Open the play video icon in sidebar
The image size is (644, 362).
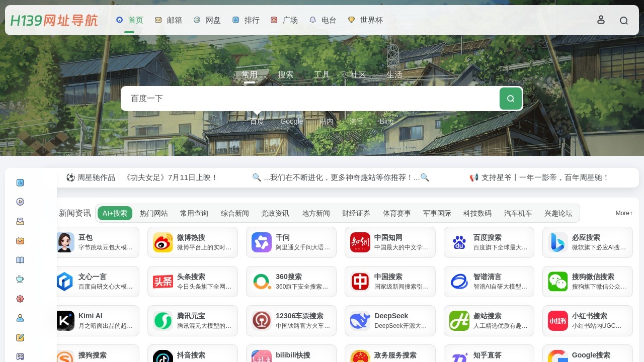coord(20,202)
